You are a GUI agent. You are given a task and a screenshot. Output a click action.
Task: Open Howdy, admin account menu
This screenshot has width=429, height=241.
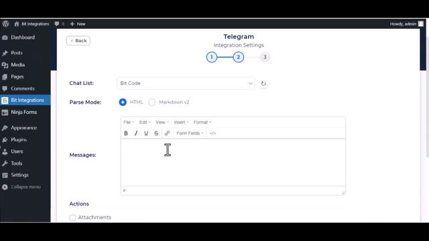pos(407,24)
